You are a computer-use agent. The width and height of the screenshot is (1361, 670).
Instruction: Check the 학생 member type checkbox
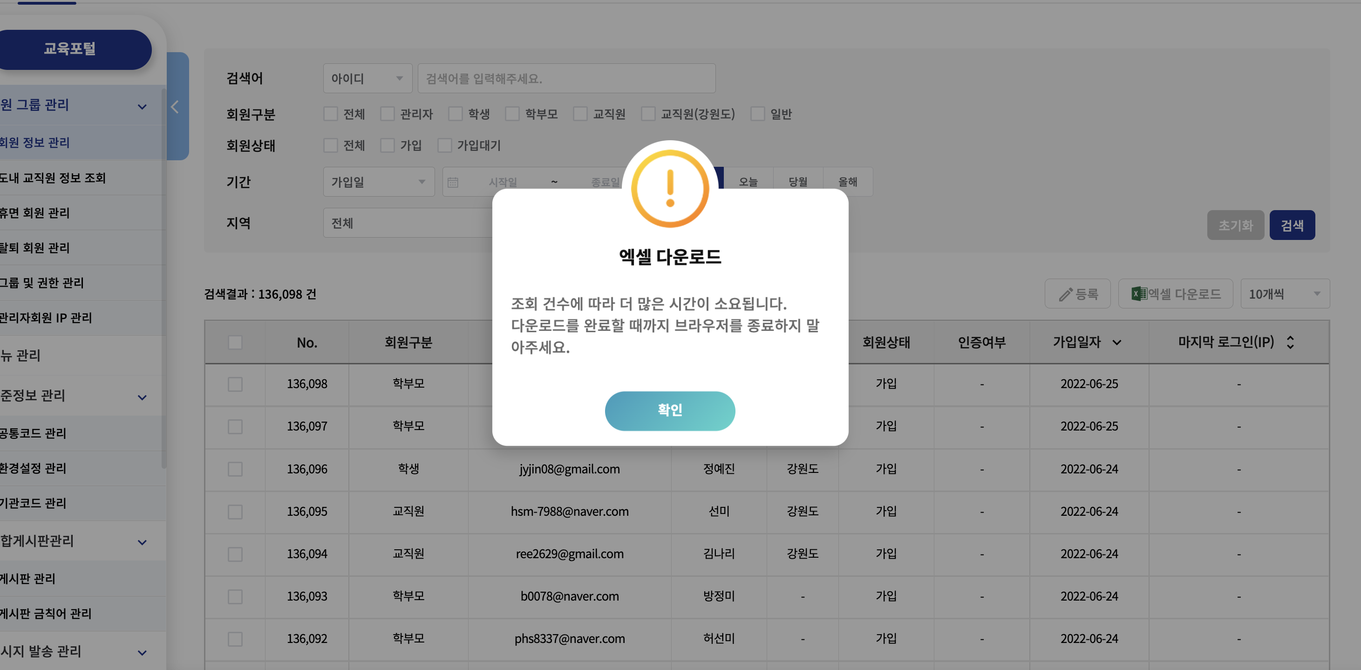click(455, 114)
